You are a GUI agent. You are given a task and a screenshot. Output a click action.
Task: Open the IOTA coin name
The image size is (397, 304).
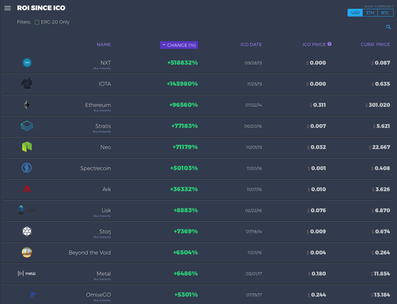point(105,84)
